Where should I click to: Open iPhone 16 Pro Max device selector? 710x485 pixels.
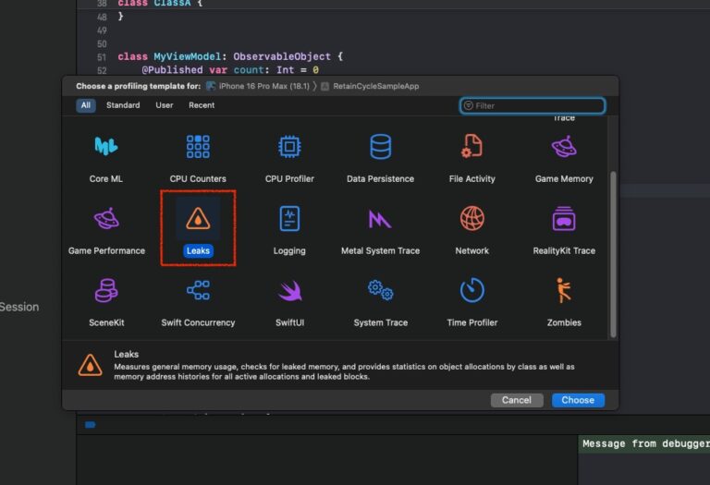258,86
